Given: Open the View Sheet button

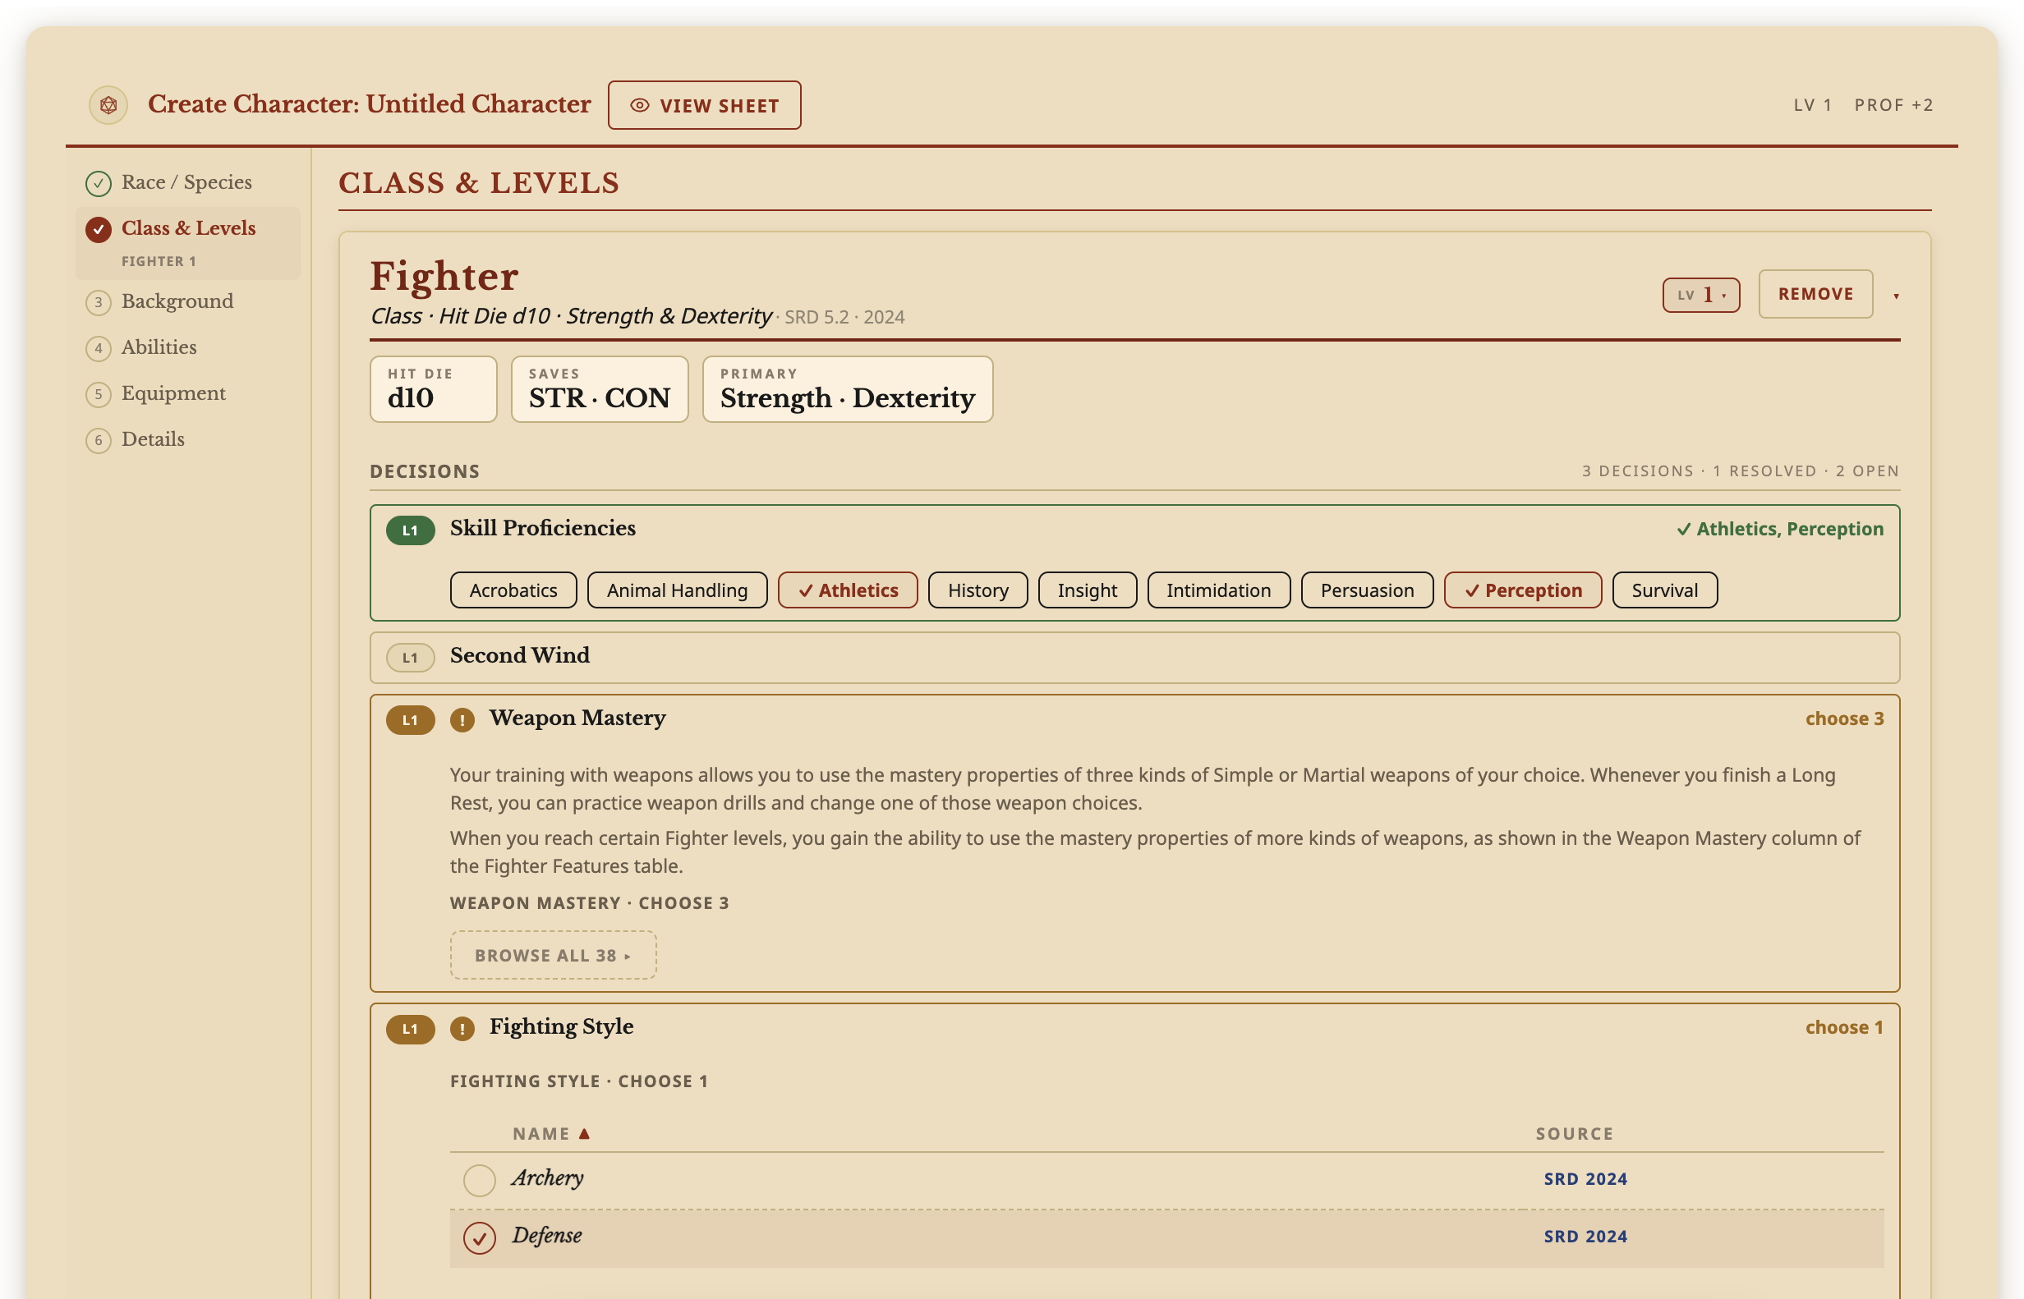Looking at the screenshot, I should pyautogui.click(x=705, y=105).
